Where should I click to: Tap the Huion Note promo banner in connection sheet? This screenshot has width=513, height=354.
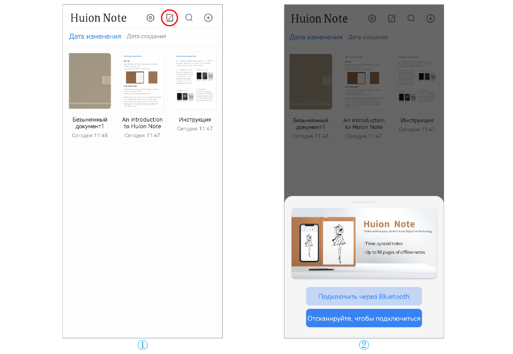point(364,243)
